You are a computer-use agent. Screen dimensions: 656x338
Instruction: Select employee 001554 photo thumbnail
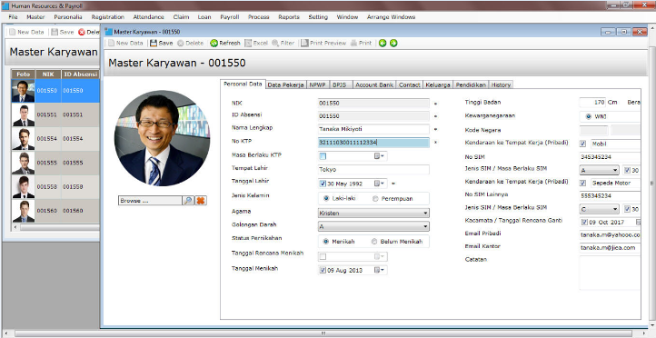click(x=24, y=139)
